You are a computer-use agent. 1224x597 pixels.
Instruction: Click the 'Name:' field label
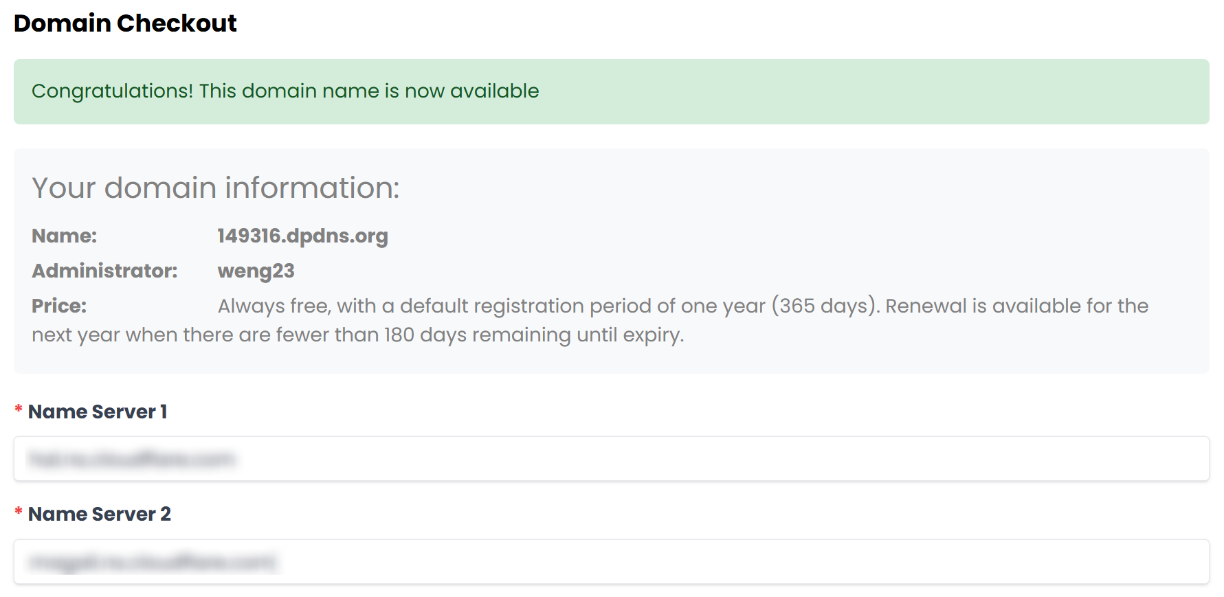pyautogui.click(x=65, y=236)
